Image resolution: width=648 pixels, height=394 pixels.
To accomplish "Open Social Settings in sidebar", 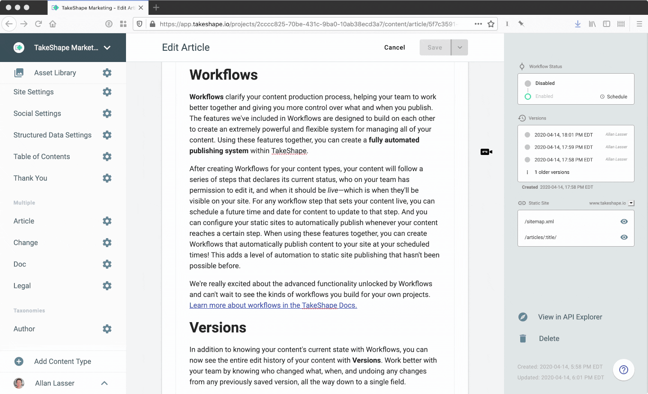I will pos(37,113).
